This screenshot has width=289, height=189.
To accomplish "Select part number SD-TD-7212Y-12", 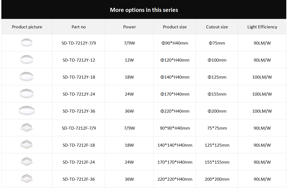I will (79, 60).
